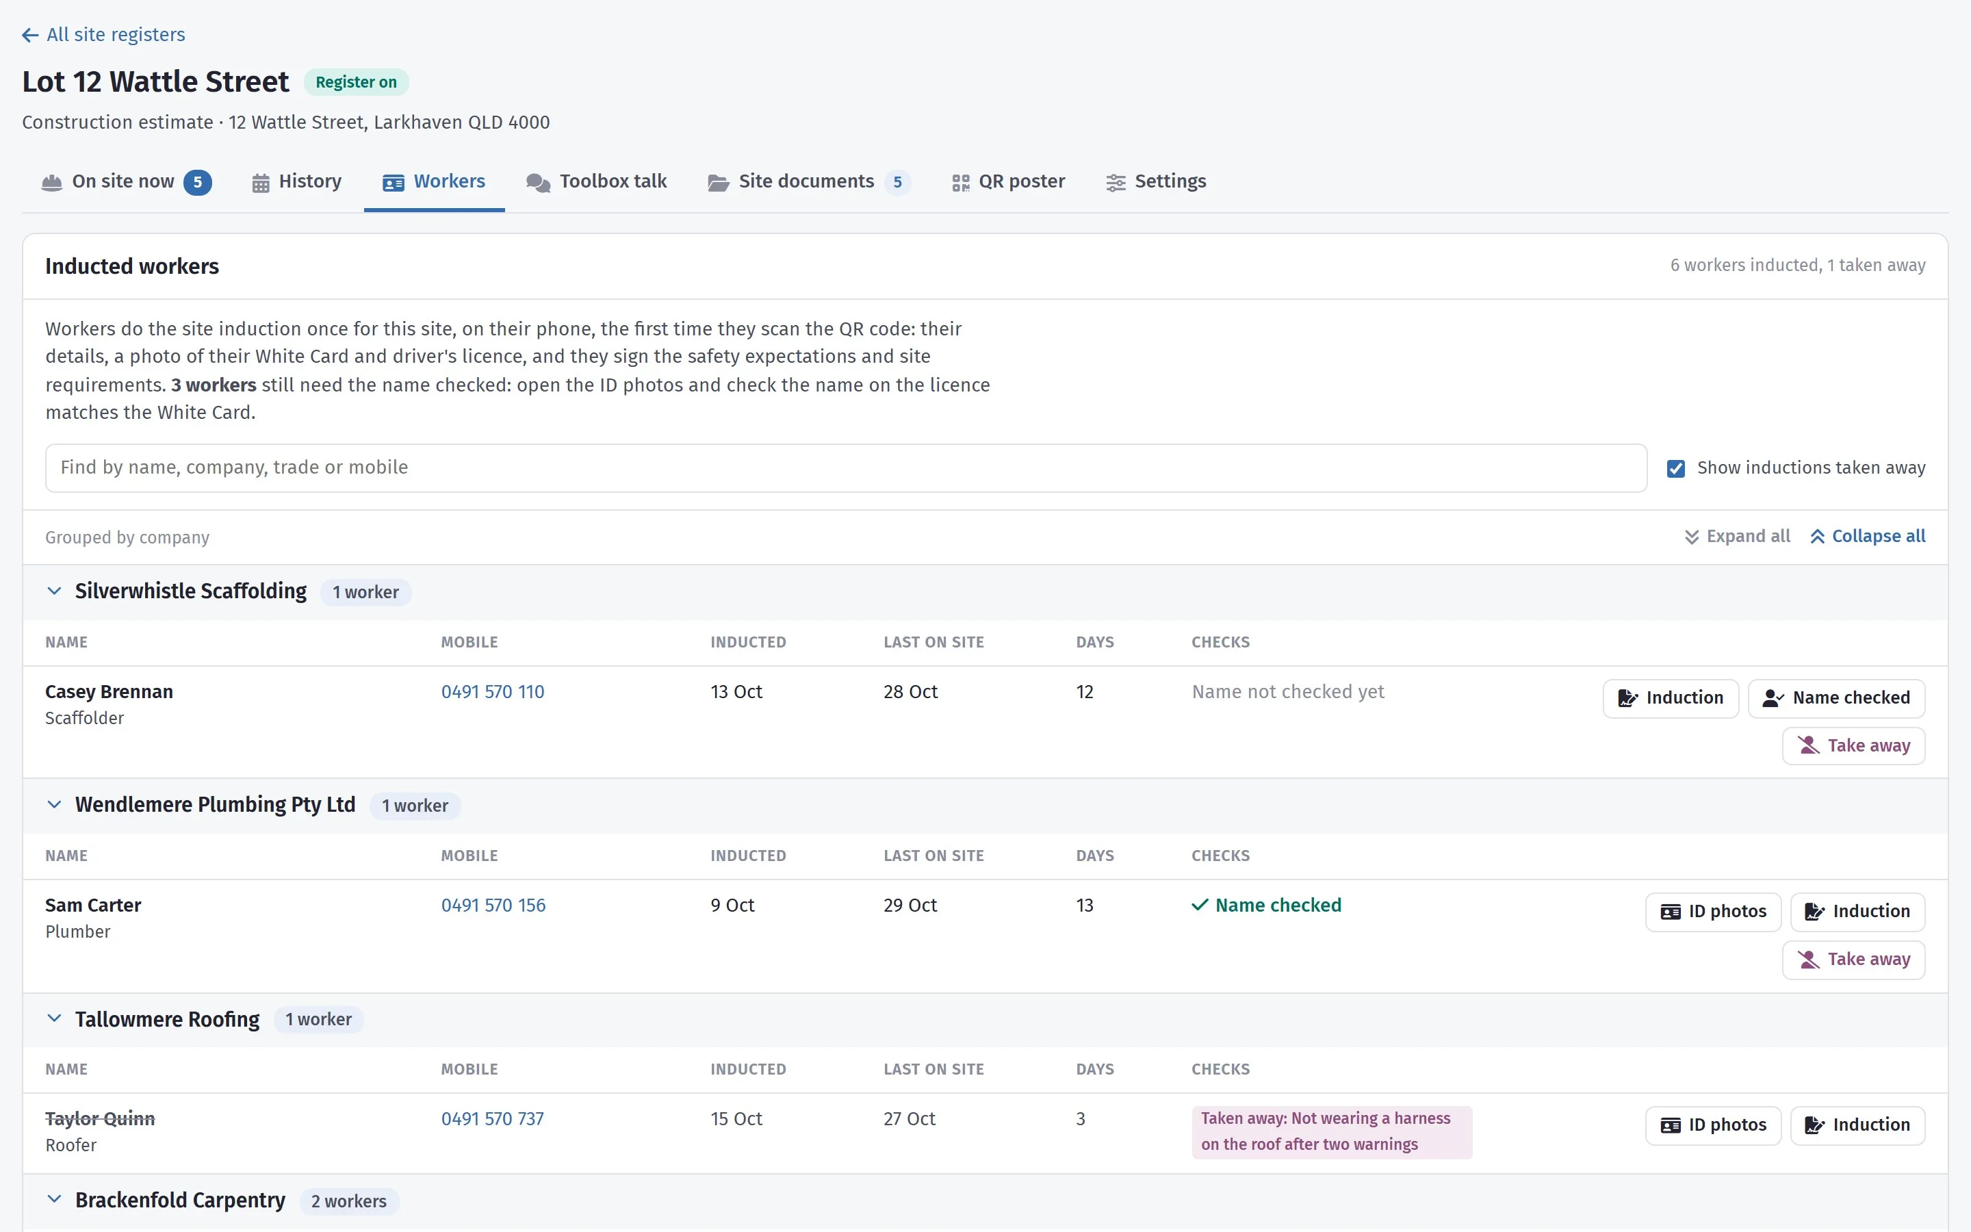Open the Settings tab
This screenshot has width=1971, height=1232.
pyautogui.click(x=1157, y=181)
